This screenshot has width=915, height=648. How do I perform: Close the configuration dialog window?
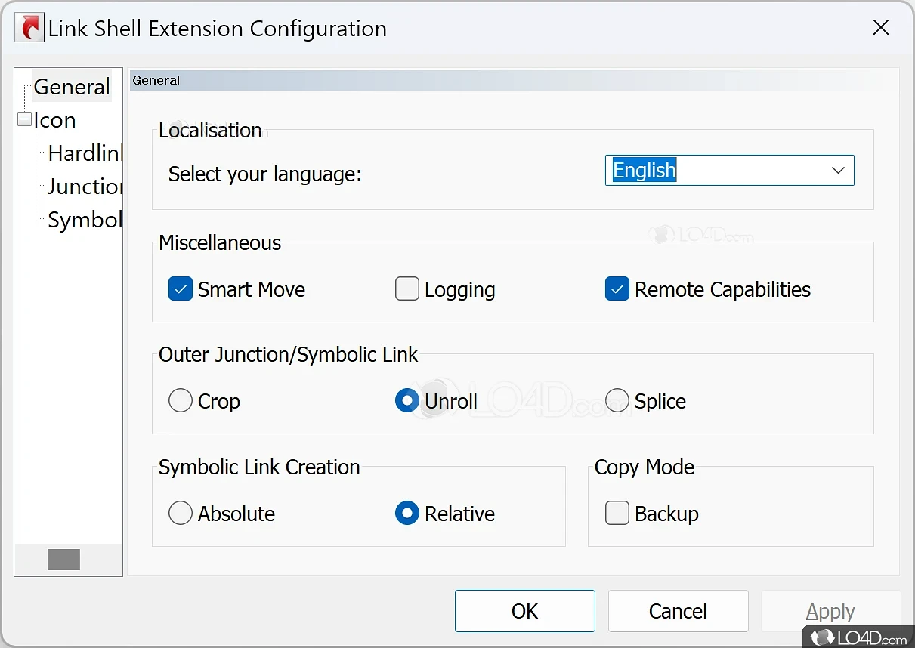tap(880, 29)
